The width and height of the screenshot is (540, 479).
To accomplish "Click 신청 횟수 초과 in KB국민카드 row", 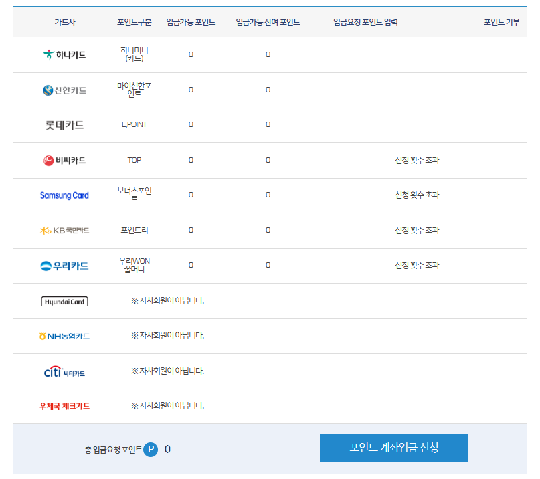I will point(417,230).
